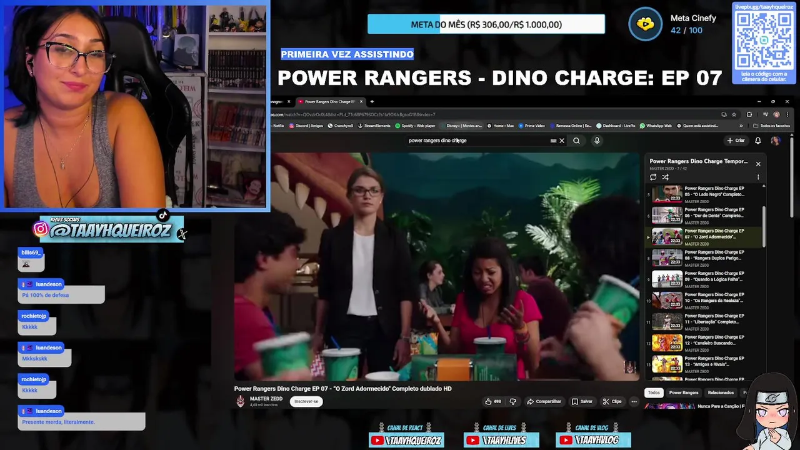Viewport: 800px width, 450px height.
Task: Expand hidden bookmarks with the chevron
Action: click(x=741, y=126)
